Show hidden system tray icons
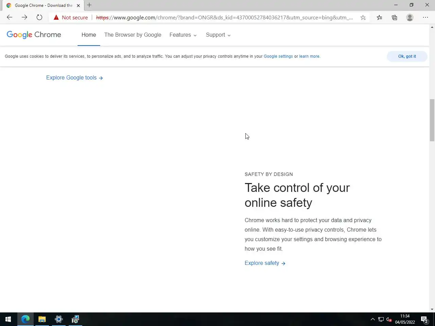435x326 pixels. 372,319
